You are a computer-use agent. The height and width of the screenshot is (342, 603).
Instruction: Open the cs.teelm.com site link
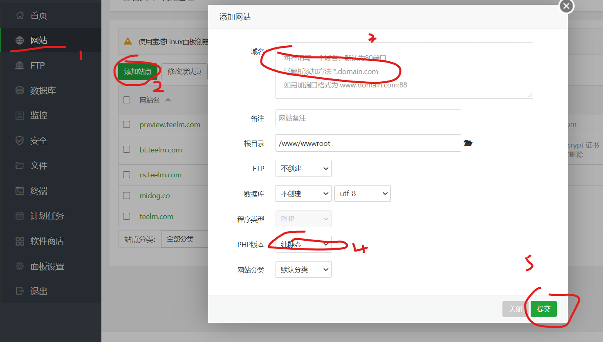coord(161,174)
